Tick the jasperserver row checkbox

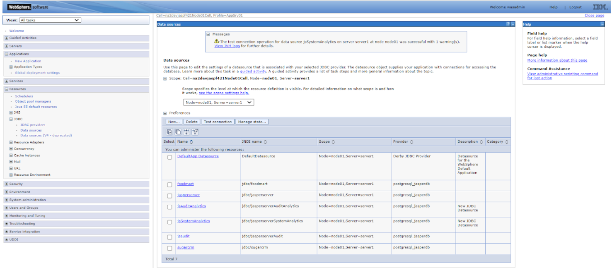(169, 196)
